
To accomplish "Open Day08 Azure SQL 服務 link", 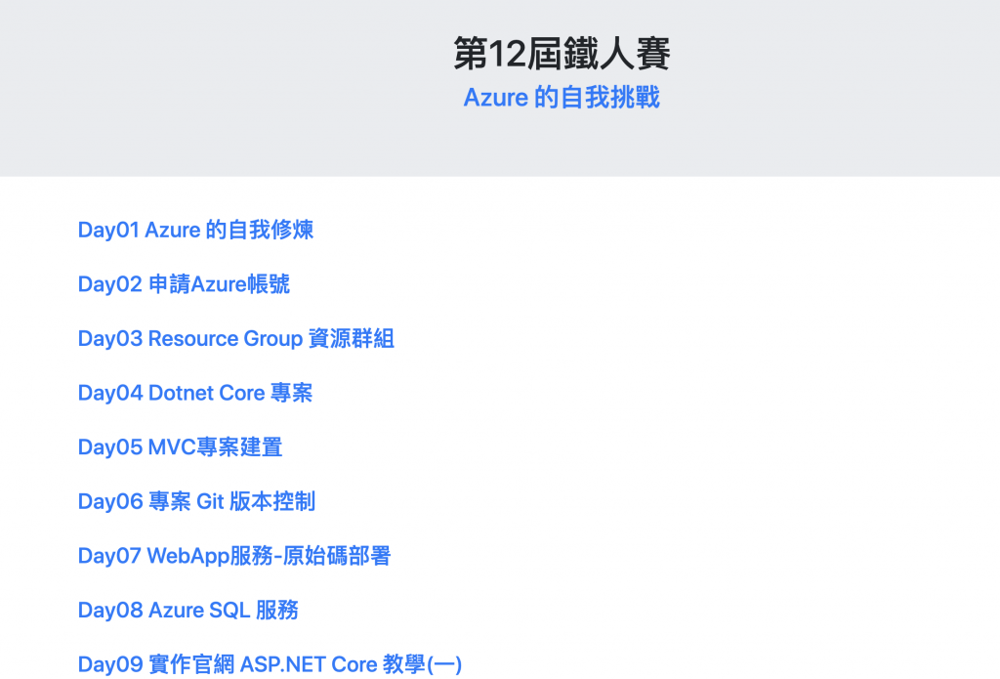I will tap(188, 610).
